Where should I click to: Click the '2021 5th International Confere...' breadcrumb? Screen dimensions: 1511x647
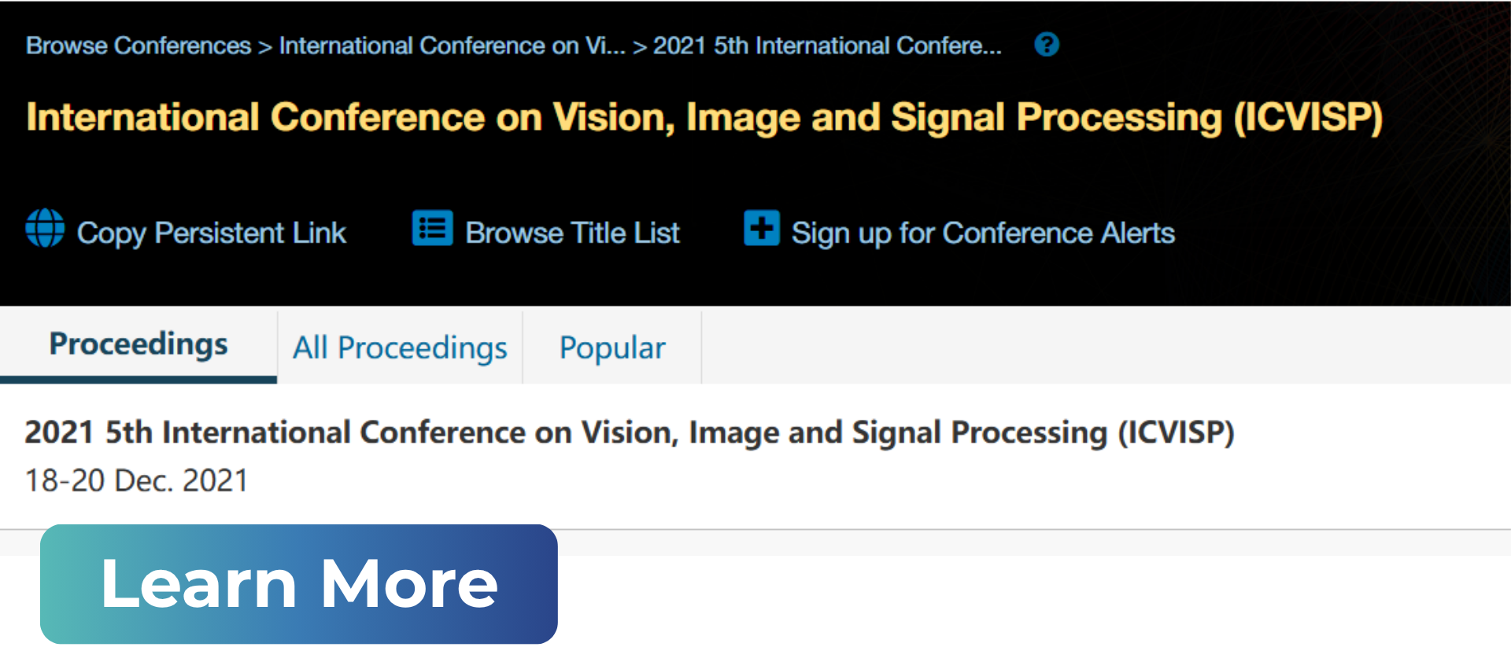click(827, 46)
